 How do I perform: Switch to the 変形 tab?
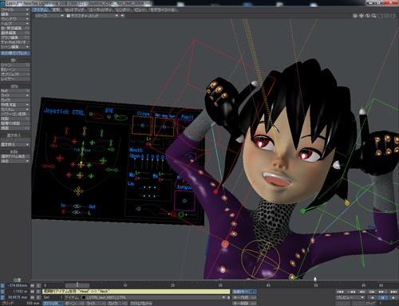click(56, 10)
